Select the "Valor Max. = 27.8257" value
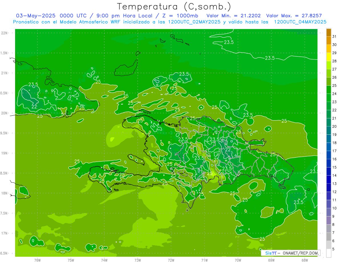Viewport: 342px width, 264px height. (294, 16)
